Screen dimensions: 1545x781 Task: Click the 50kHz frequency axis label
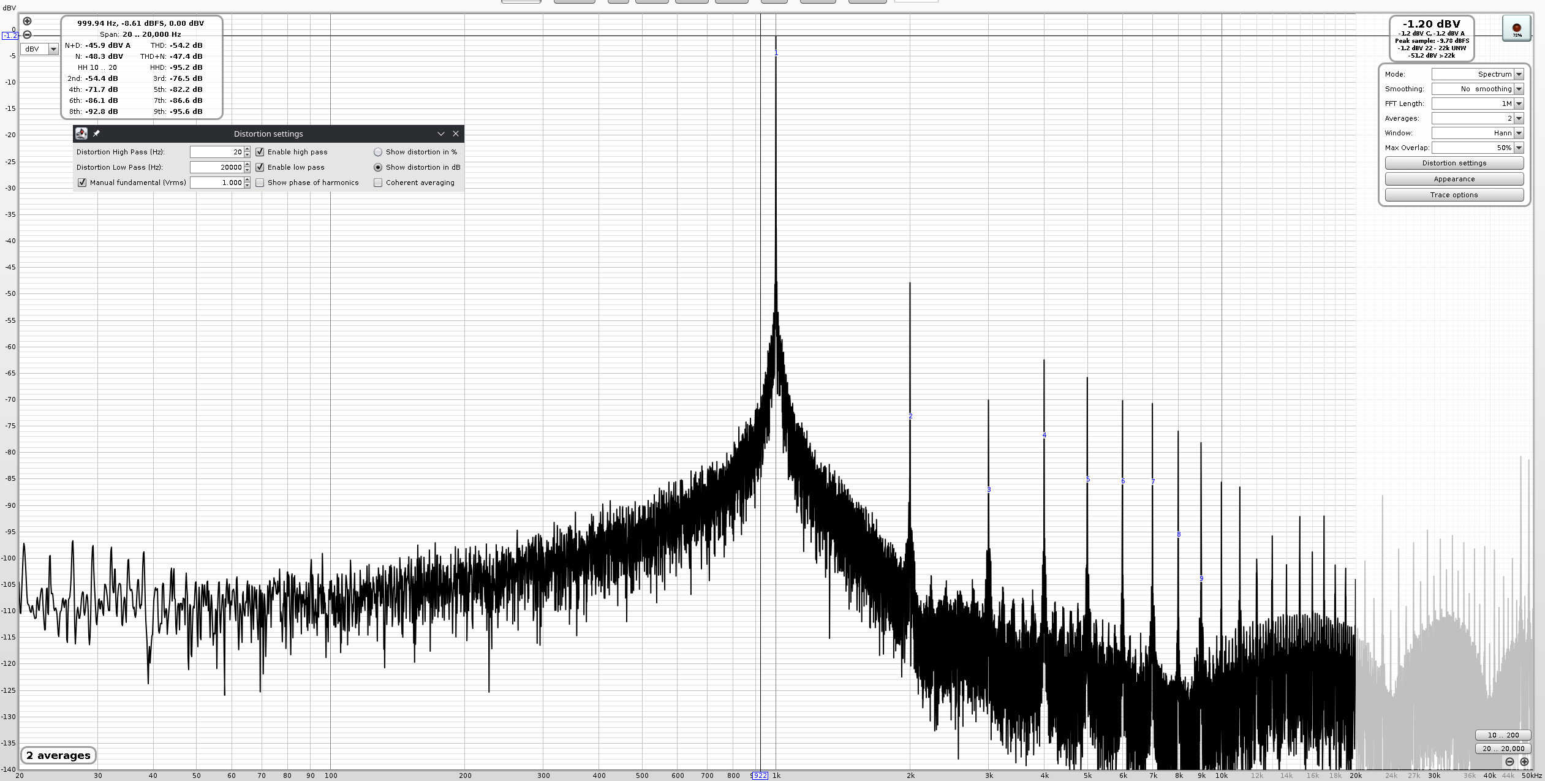coord(1532,775)
